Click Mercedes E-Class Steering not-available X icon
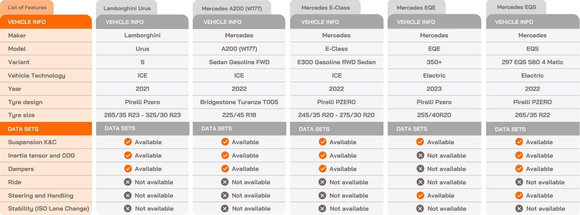The width and height of the screenshot is (580, 215). [322, 195]
